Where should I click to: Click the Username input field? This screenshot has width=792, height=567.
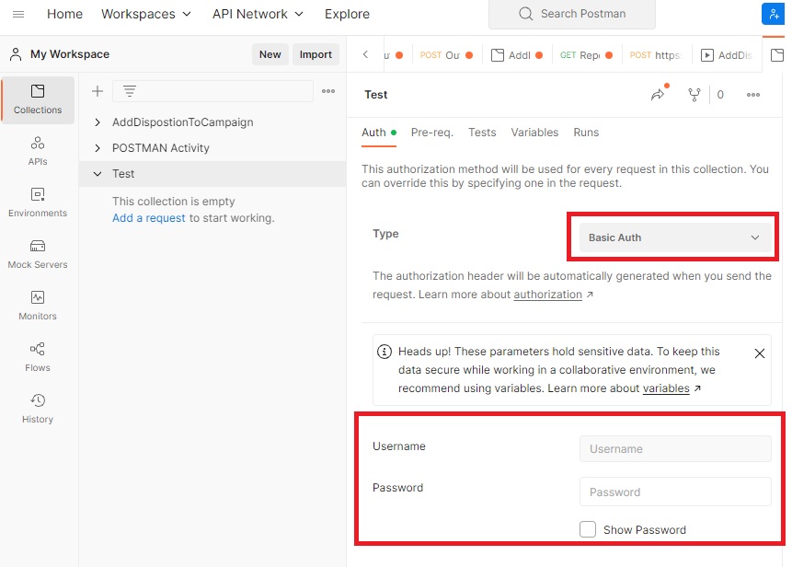675,449
